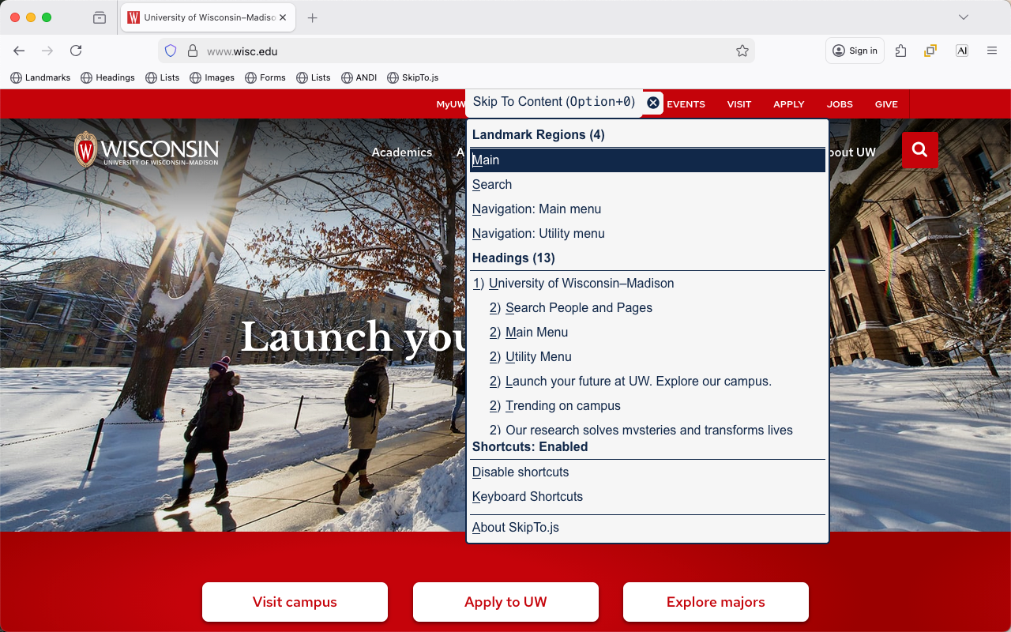The image size is (1011, 632).
Task: Bookmark this page with star icon
Action: pyautogui.click(x=742, y=51)
